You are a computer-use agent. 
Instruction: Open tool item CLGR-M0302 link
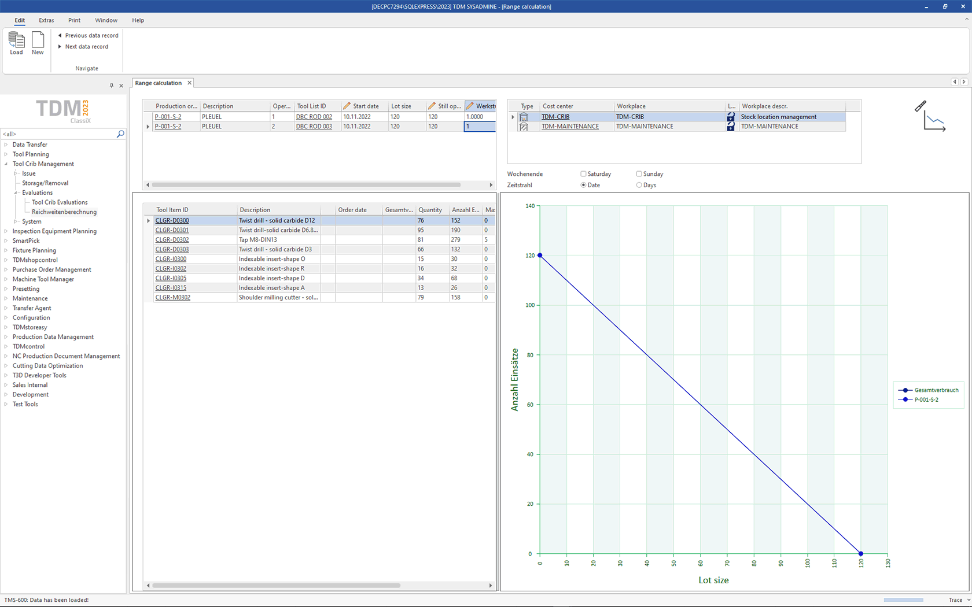tap(172, 297)
